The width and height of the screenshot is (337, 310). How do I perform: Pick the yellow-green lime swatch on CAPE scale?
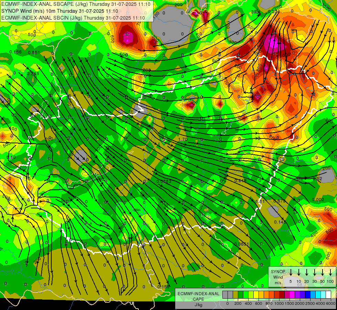(251, 294)
